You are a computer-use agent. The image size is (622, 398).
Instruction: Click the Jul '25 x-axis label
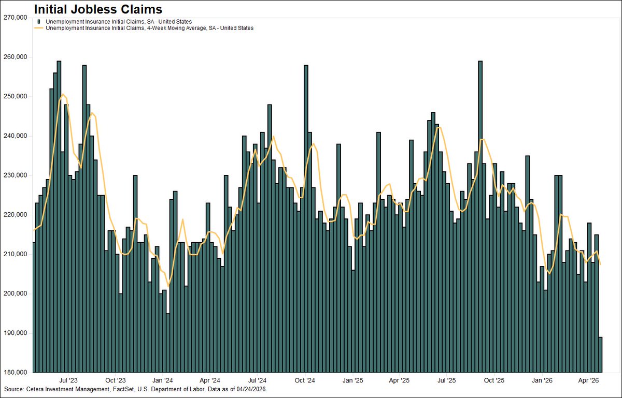pos(447,380)
